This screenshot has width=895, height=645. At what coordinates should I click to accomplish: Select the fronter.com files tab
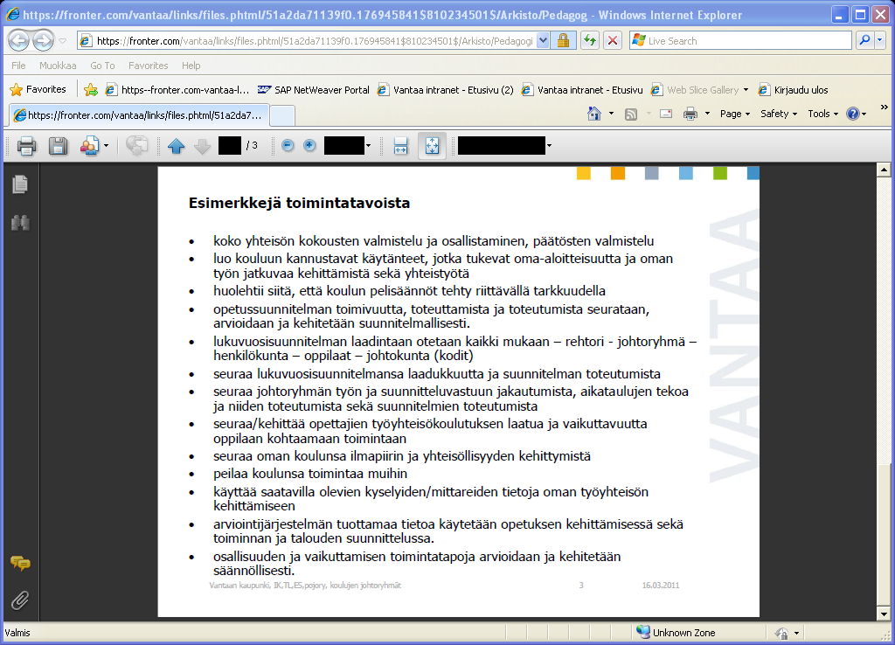(x=137, y=115)
